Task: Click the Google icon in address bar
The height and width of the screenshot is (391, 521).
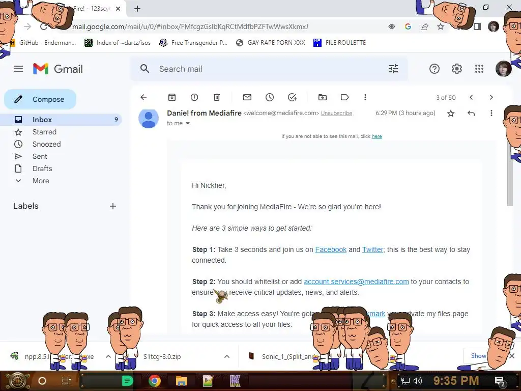Action: (x=408, y=26)
